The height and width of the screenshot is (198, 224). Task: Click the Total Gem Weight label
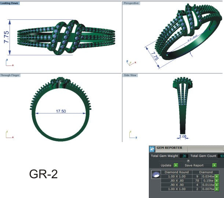[165, 156]
